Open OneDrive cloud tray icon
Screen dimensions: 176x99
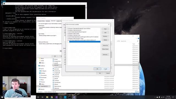click(x=157, y=97)
